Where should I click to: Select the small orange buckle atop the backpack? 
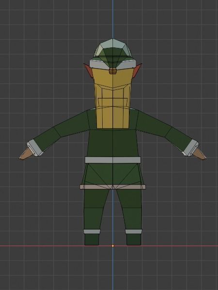113,71
